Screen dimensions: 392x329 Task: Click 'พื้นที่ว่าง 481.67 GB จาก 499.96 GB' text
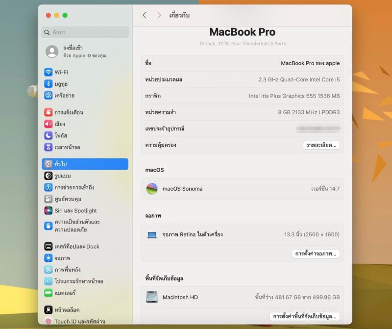tap(297, 297)
